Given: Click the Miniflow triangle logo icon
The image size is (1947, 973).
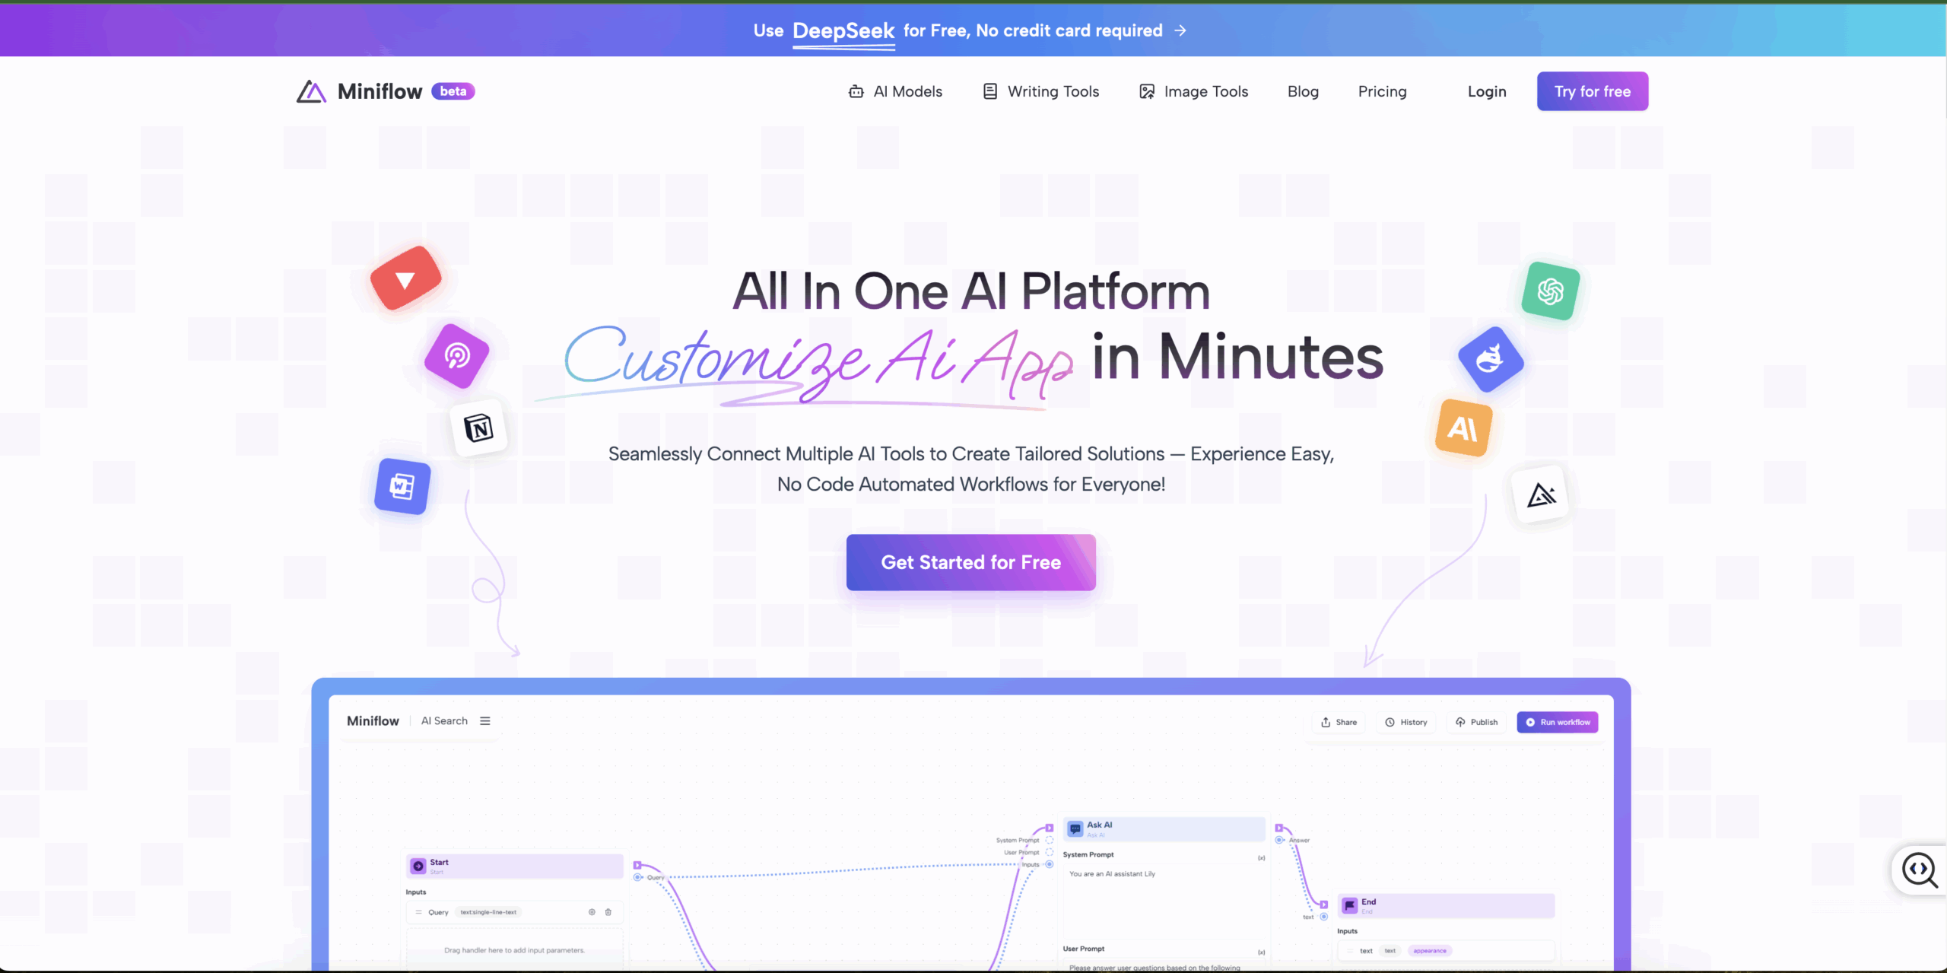Looking at the screenshot, I should (x=311, y=91).
